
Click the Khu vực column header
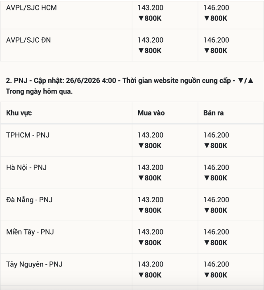click(x=19, y=113)
